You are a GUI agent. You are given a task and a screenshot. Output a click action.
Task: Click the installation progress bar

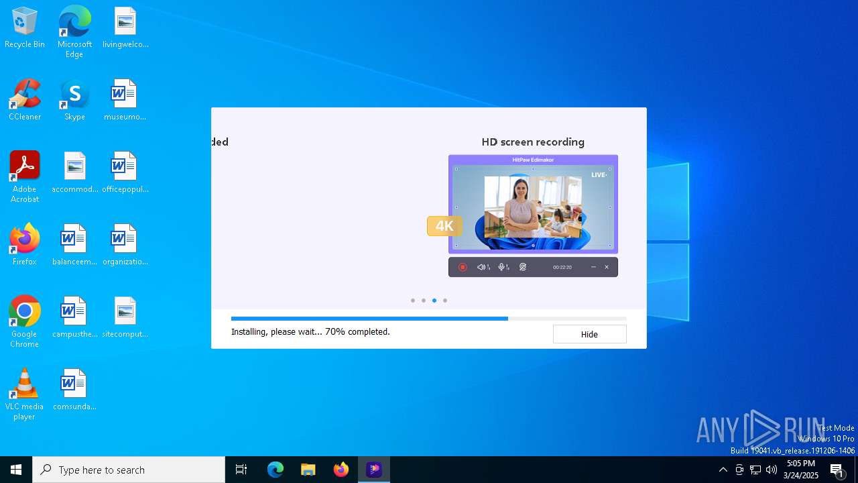(x=429, y=319)
